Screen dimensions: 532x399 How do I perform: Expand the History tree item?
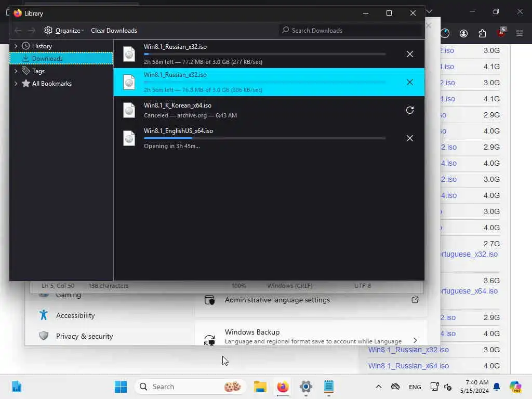16,46
